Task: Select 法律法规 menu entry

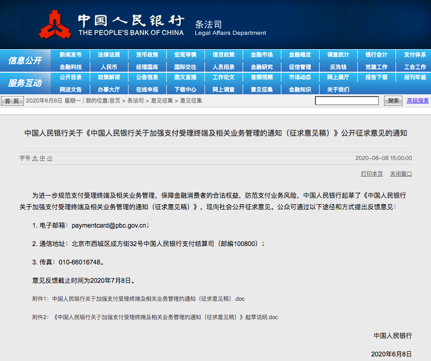Action: 109,55
